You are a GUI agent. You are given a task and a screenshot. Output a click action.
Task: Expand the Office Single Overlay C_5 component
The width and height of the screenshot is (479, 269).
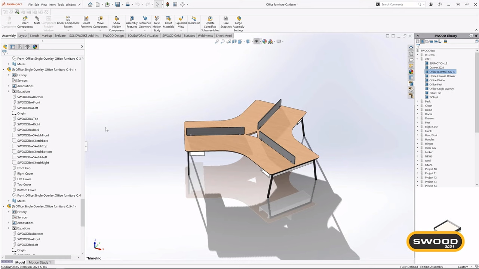(x=4, y=206)
